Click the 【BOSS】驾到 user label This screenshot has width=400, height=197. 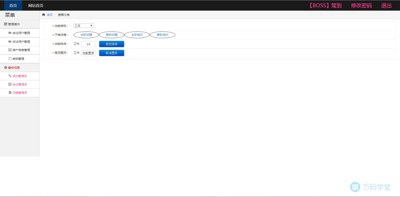pos(325,5)
